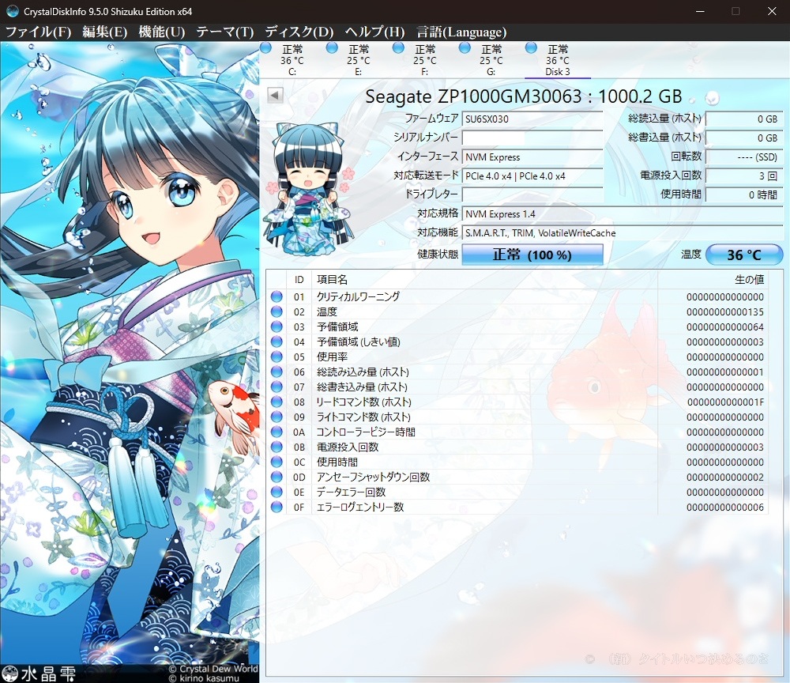Open the 機能(U) menu

[x=162, y=32]
